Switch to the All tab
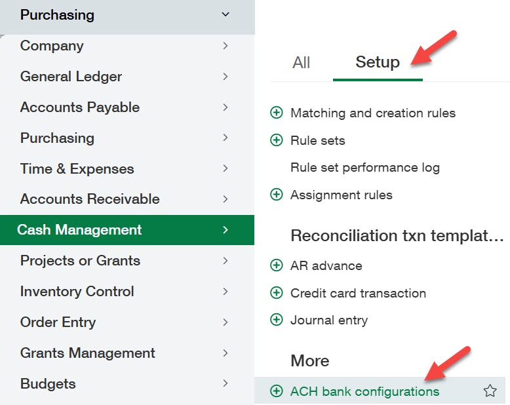510x405 pixels. (x=302, y=62)
